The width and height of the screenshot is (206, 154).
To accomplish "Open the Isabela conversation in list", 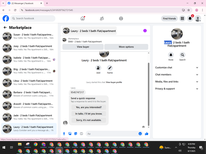I will click(x=29, y=60).
